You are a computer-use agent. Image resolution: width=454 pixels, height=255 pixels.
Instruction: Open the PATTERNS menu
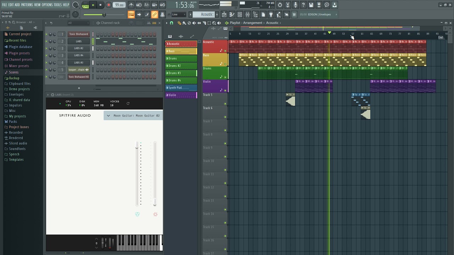(27, 5)
